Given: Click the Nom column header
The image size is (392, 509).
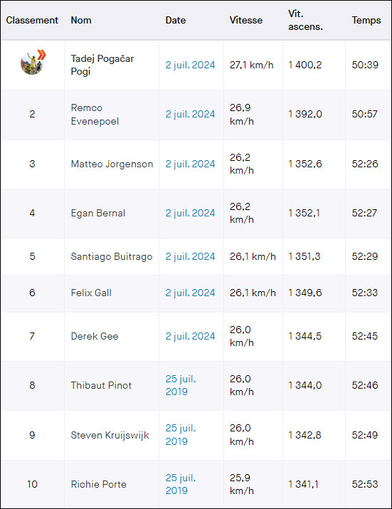Looking at the screenshot, I should coord(81,20).
